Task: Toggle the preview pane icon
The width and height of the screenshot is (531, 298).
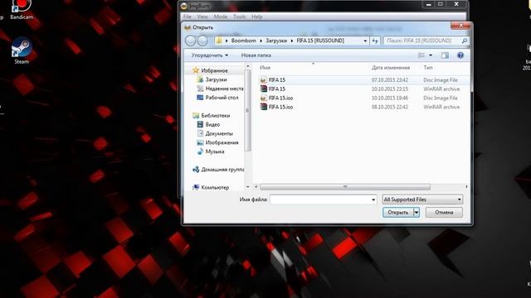Action: click(445, 55)
